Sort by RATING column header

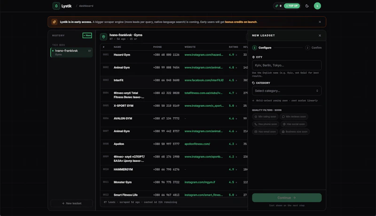point(233,47)
